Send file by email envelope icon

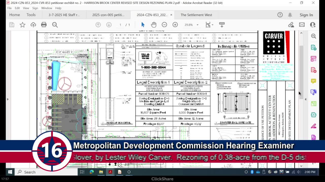[x=302, y=25]
